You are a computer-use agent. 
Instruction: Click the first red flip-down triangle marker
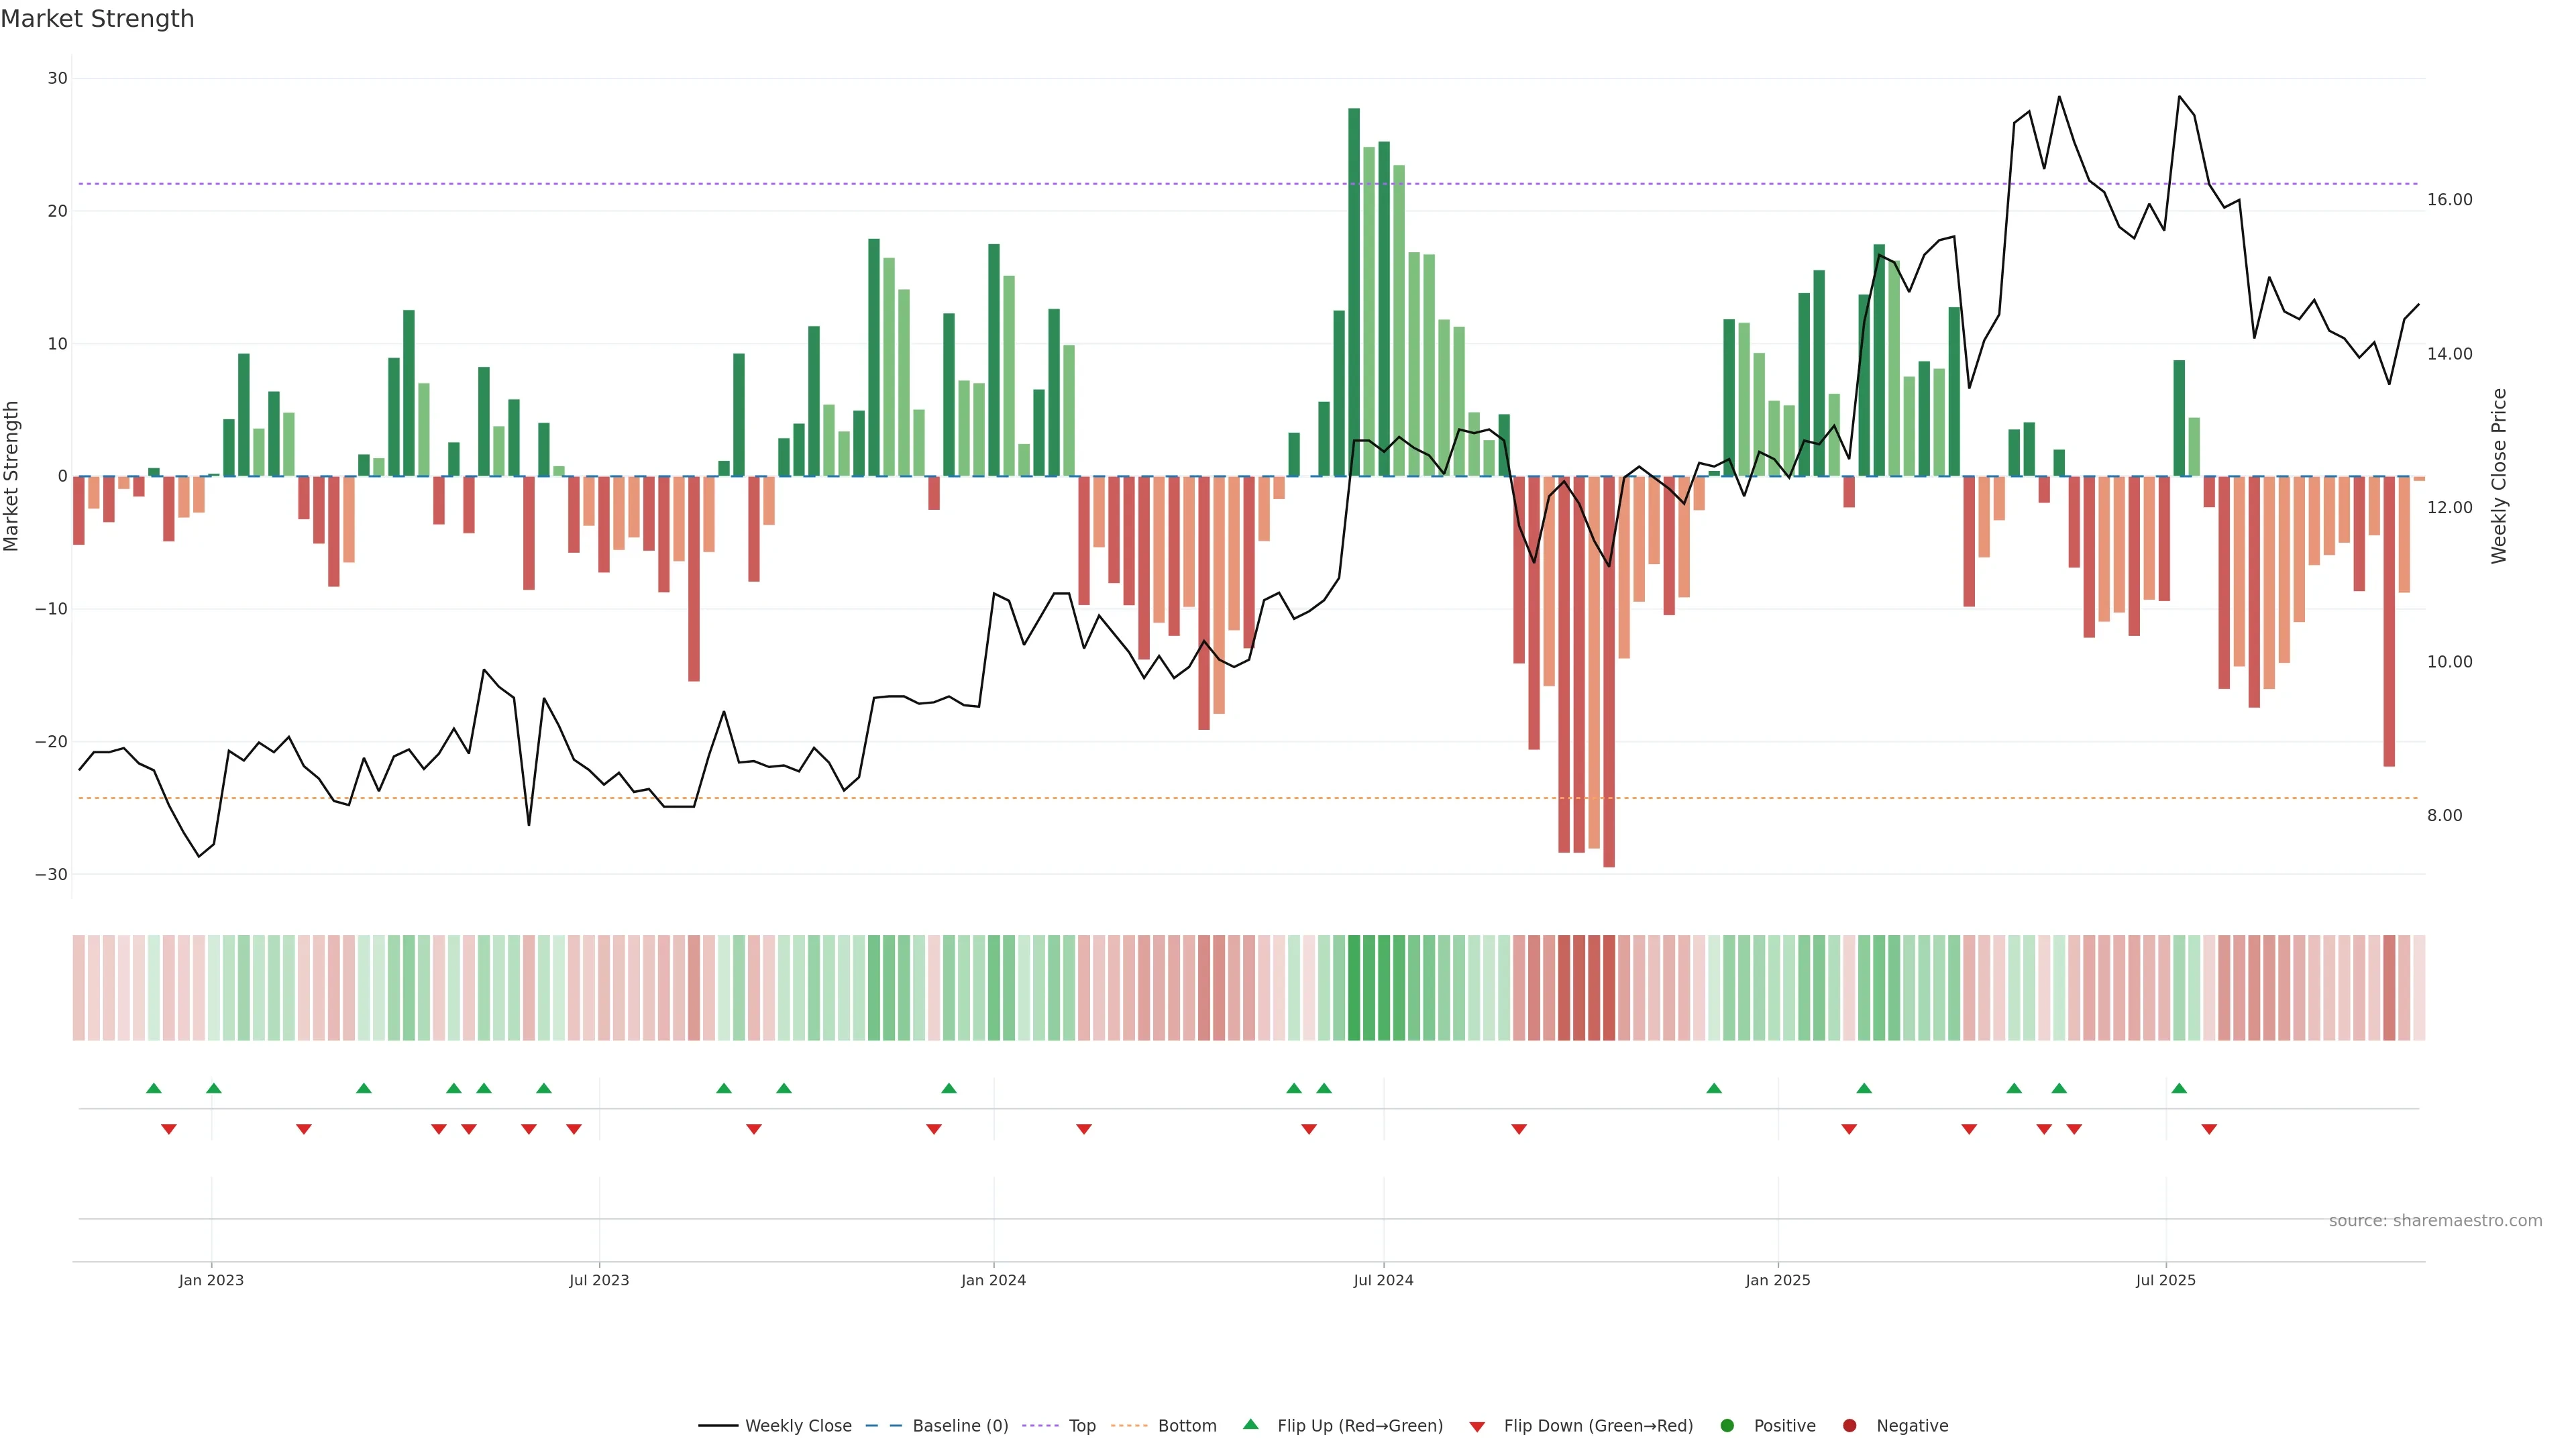tap(168, 1129)
